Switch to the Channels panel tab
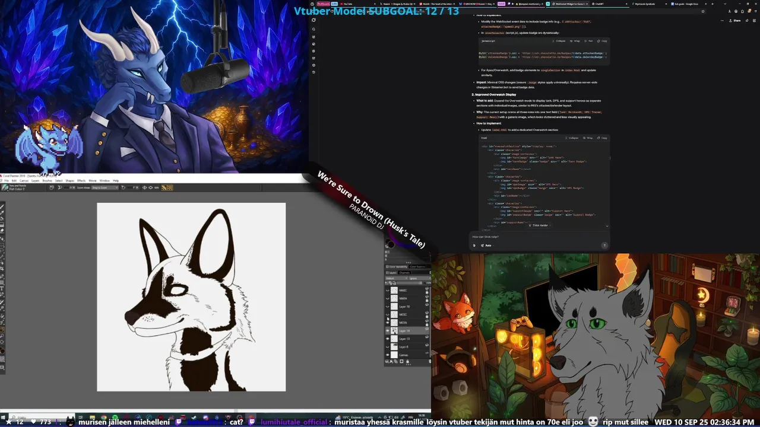Image resolution: width=760 pixels, height=427 pixels. point(404,273)
